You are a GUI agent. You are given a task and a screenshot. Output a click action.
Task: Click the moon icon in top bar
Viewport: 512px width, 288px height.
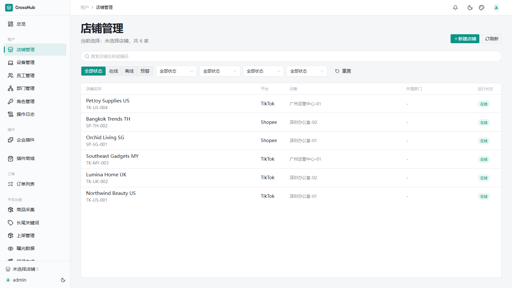470,8
